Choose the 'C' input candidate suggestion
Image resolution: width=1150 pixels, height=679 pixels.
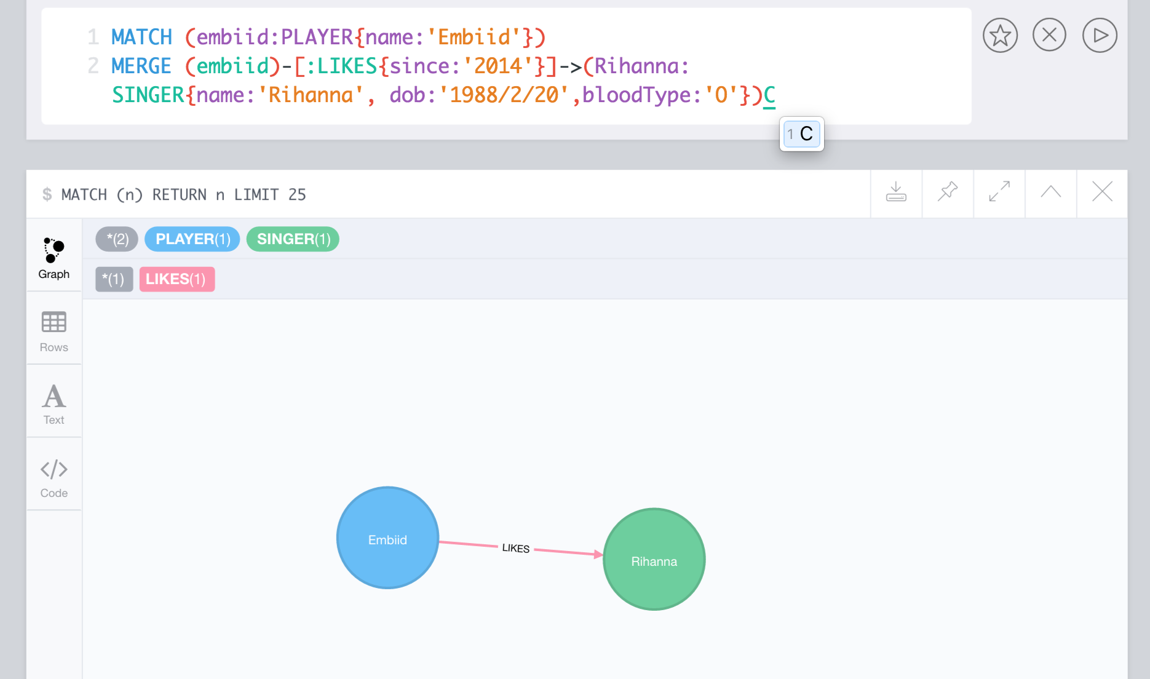[x=801, y=134]
